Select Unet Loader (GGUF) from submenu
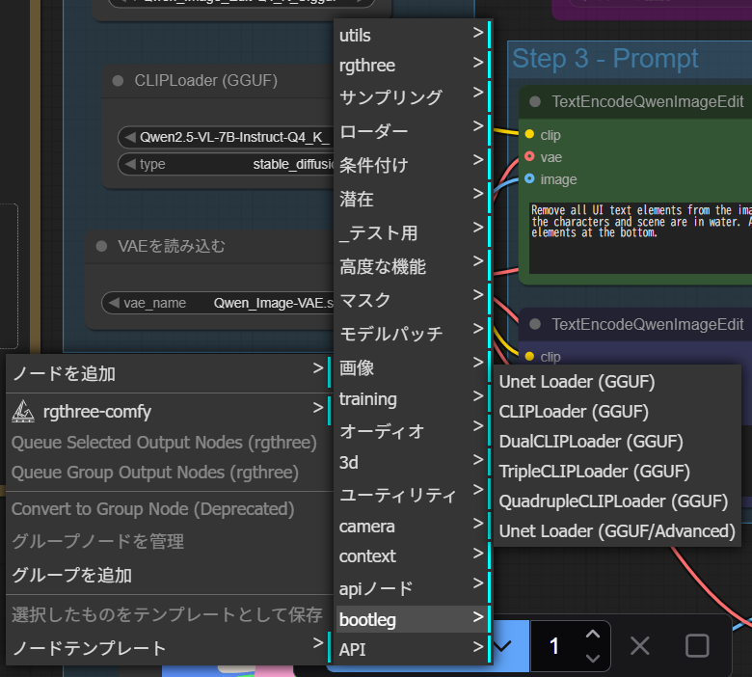Image resolution: width=752 pixels, height=677 pixels. point(577,382)
